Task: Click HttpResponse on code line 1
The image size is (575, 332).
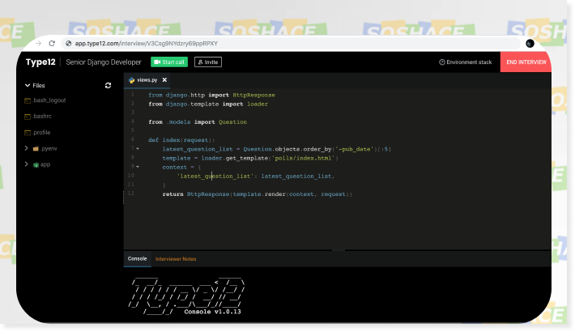Action: coord(253,95)
